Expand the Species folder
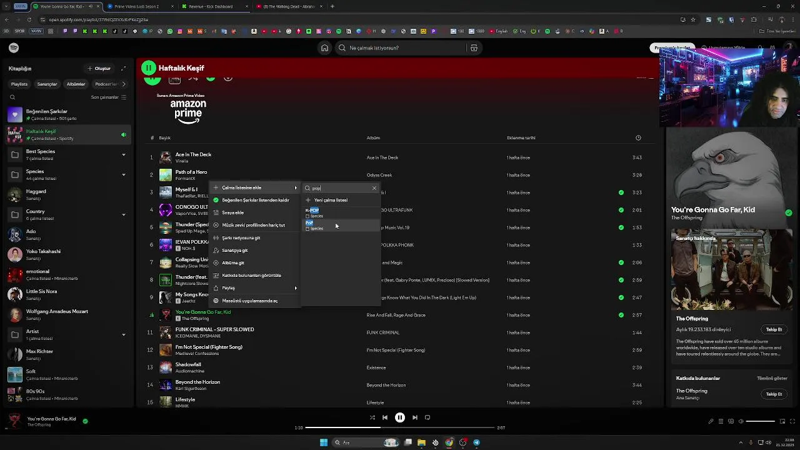Screen dimensions: 800x450 pos(123,174)
